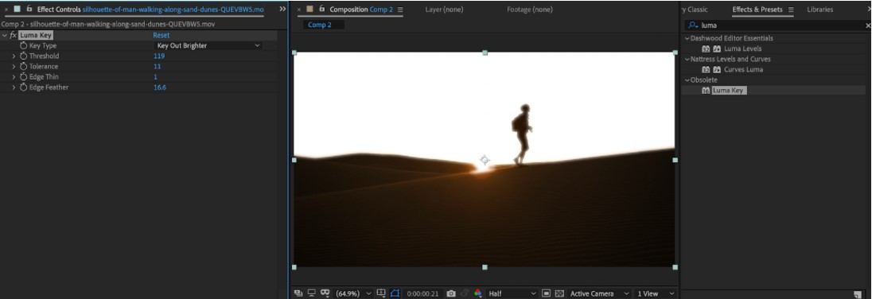Toggle the Effect Controls panel lock
This screenshot has height=299, width=872.
pyautogui.click(x=29, y=9)
